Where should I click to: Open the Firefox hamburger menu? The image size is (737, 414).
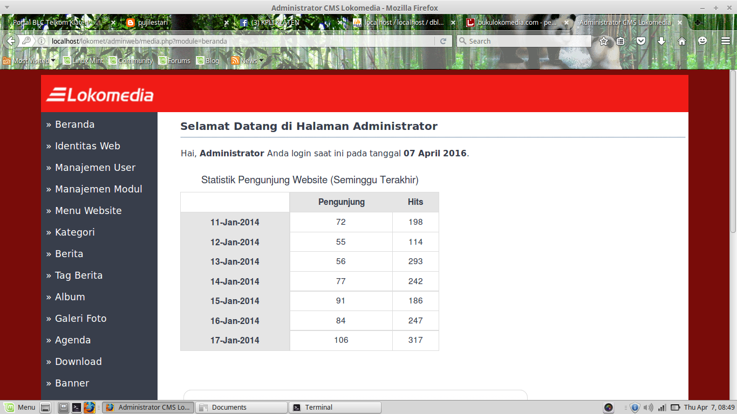725,40
